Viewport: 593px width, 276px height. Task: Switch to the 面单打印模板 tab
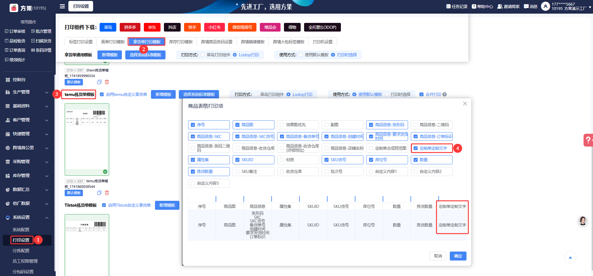pyautogui.click(x=113, y=42)
